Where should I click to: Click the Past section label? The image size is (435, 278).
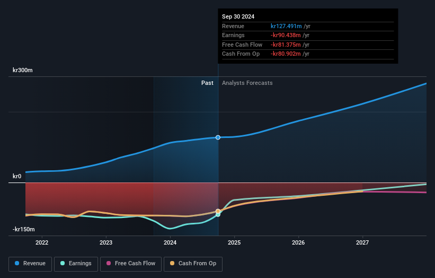click(x=207, y=83)
